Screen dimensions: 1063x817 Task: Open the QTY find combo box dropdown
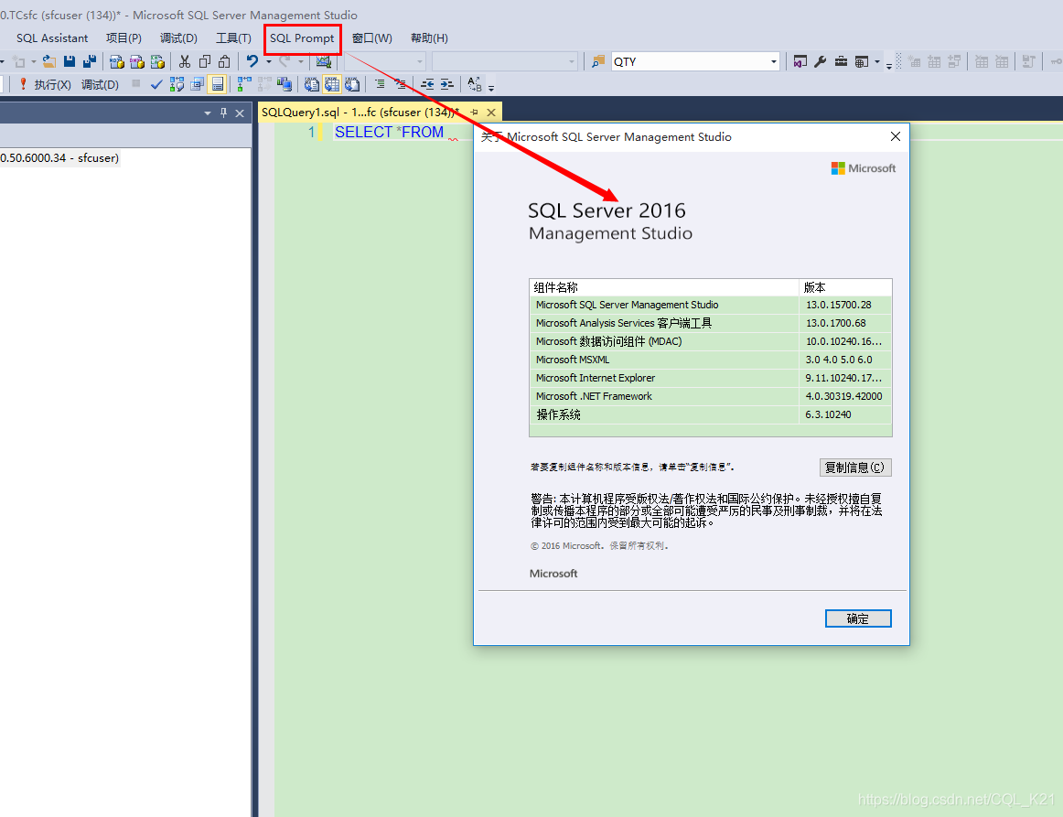pyautogui.click(x=774, y=61)
